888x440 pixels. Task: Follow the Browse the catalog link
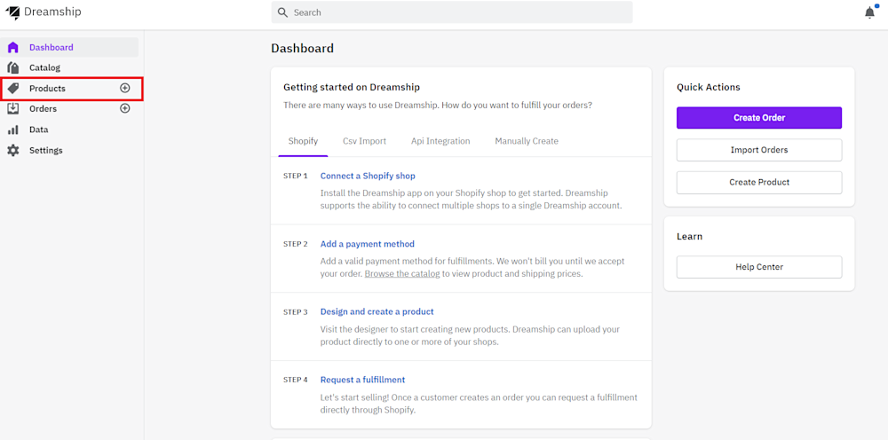[x=402, y=274]
